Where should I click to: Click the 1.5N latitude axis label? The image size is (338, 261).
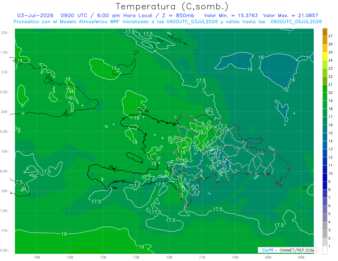[x=4, y=52]
